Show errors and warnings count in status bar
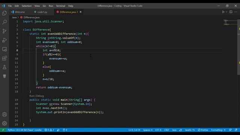 tap(49, 130)
